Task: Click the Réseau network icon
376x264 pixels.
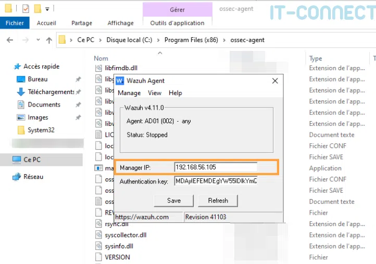Action: click(x=17, y=177)
